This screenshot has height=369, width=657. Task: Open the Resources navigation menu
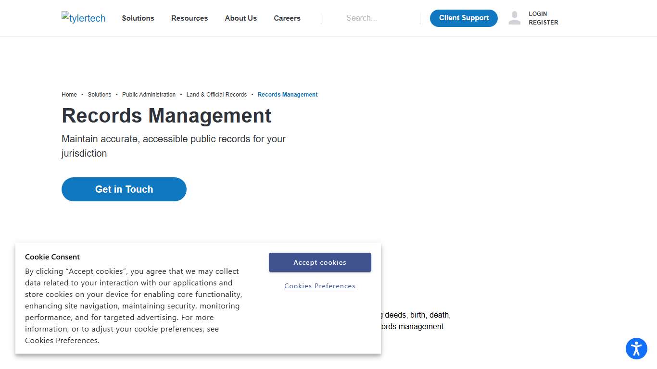[190, 18]
